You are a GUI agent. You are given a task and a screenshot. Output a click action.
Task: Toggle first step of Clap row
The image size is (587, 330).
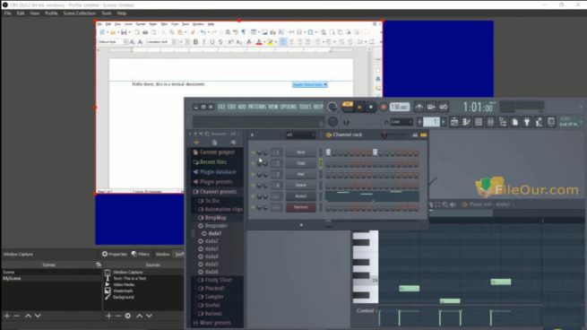pos(328,164)
